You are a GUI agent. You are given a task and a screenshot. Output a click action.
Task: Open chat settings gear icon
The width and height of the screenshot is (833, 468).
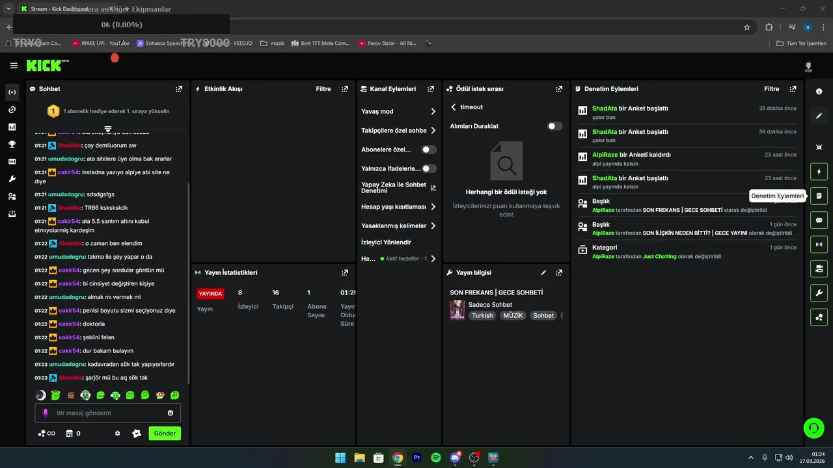(118, 434)
